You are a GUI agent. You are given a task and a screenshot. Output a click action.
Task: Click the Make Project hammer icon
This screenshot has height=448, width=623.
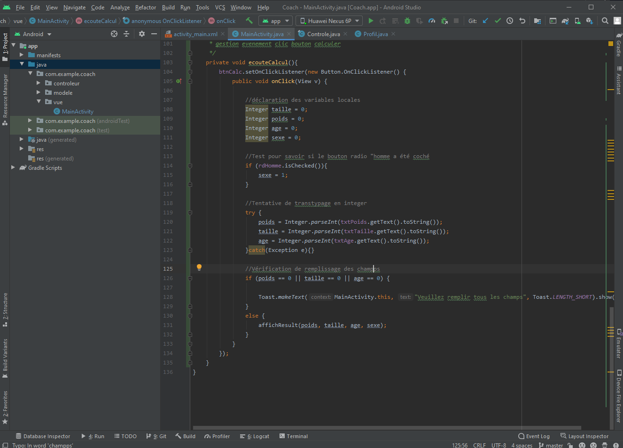click(x=249, y=21)
